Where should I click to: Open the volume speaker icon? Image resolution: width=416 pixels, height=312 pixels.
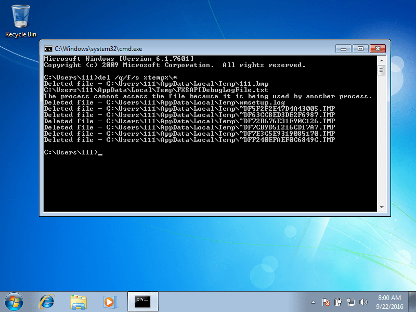point(363,302)
